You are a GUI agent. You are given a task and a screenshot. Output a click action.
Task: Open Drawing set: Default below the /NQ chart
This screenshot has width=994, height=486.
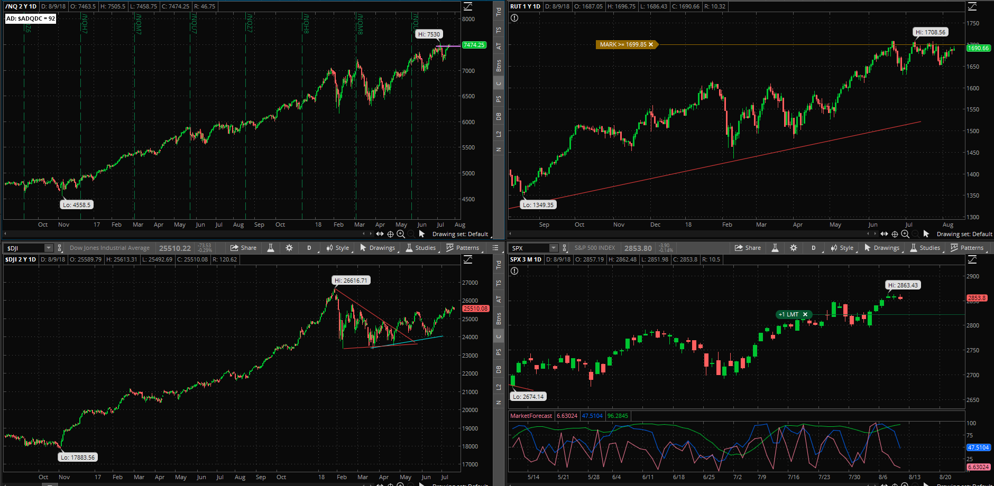461,234
